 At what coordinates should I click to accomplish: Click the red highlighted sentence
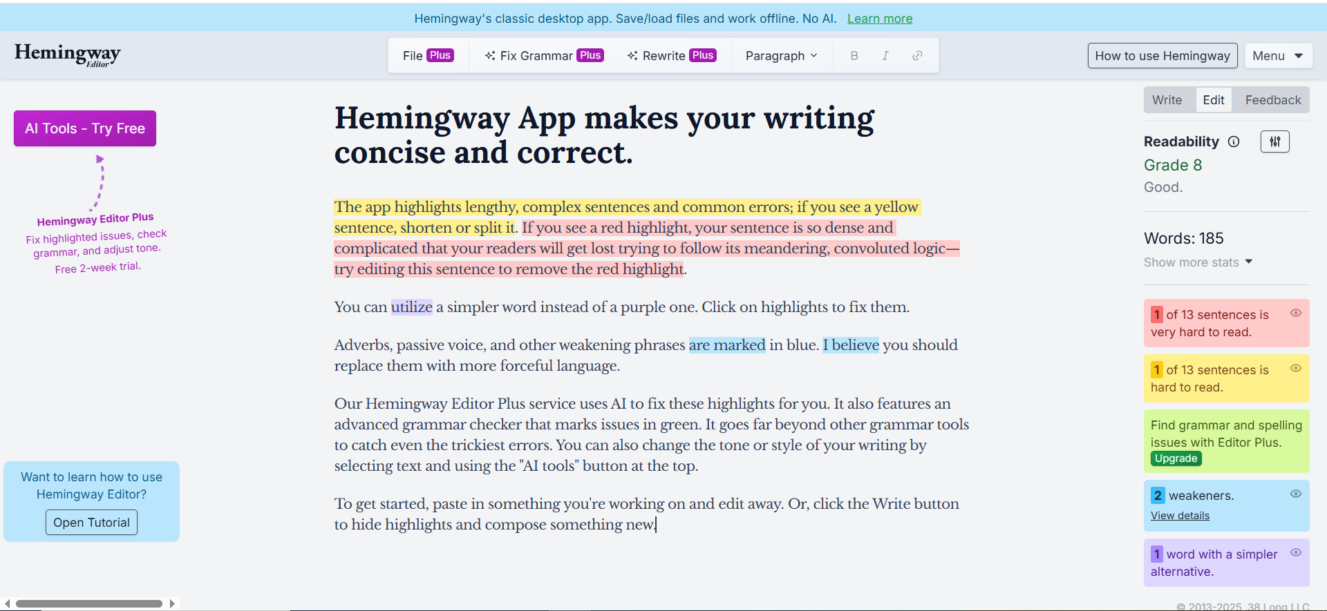(x=646, y=249)
